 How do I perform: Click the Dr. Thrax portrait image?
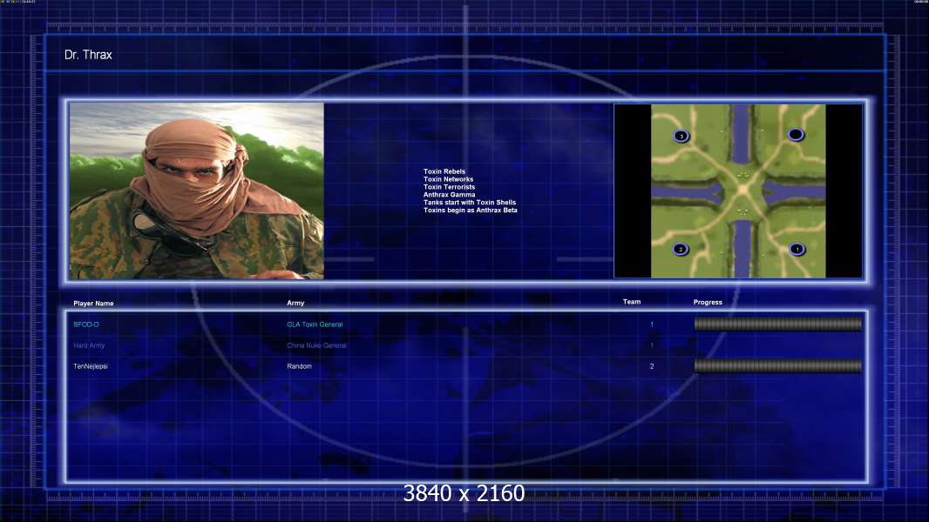point(197,191)
